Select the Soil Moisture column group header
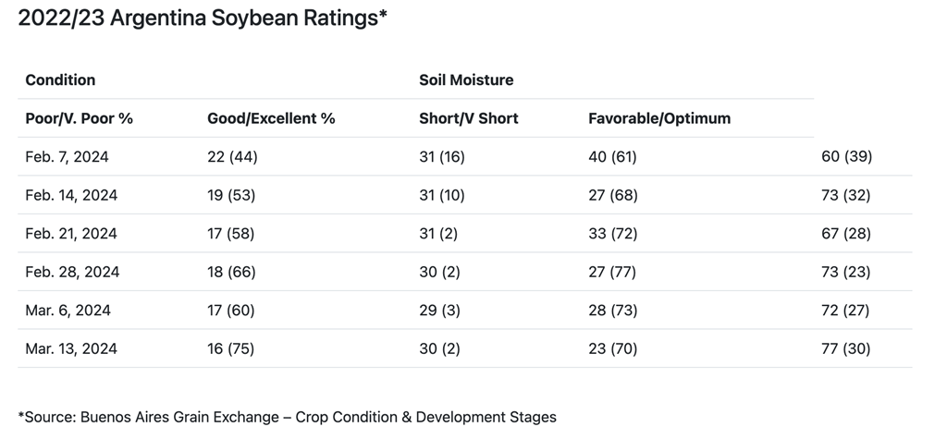947x439 pixels. click(x=466, y=79)
